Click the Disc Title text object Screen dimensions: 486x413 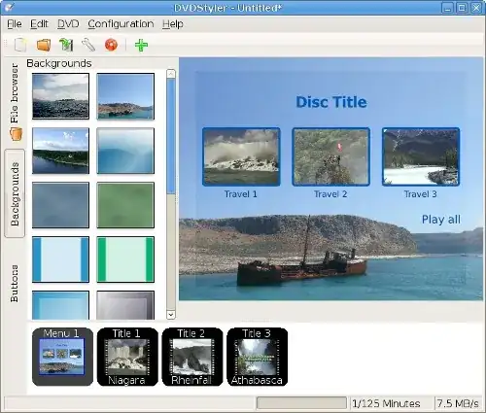pos(331,102)
